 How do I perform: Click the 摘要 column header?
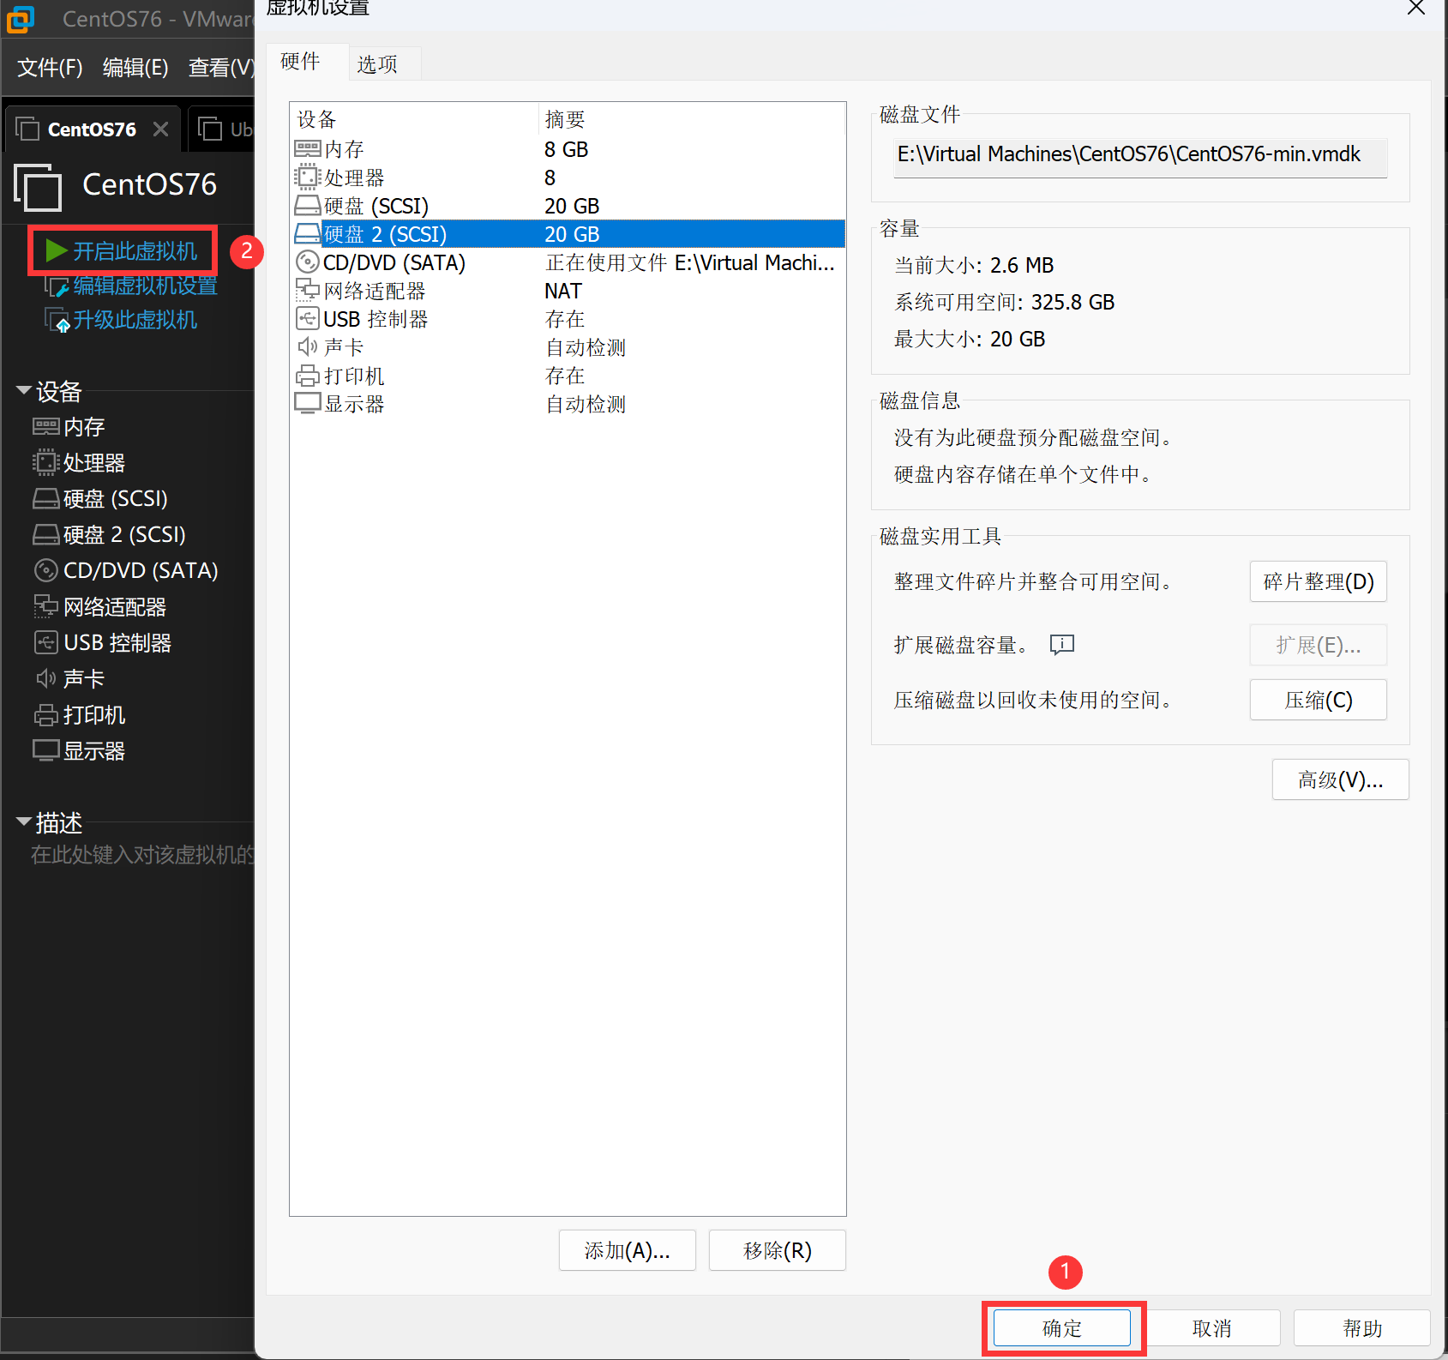692,119
